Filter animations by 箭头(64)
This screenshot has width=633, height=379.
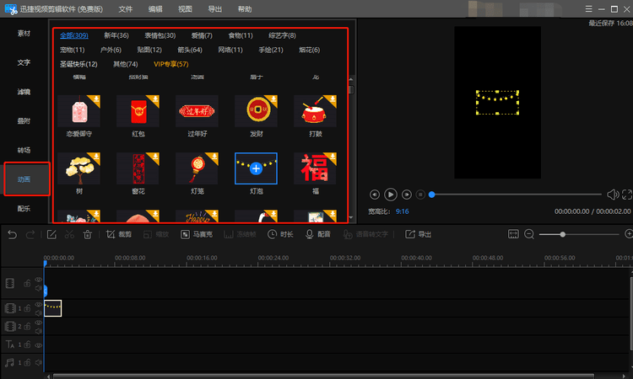[190, 50]
